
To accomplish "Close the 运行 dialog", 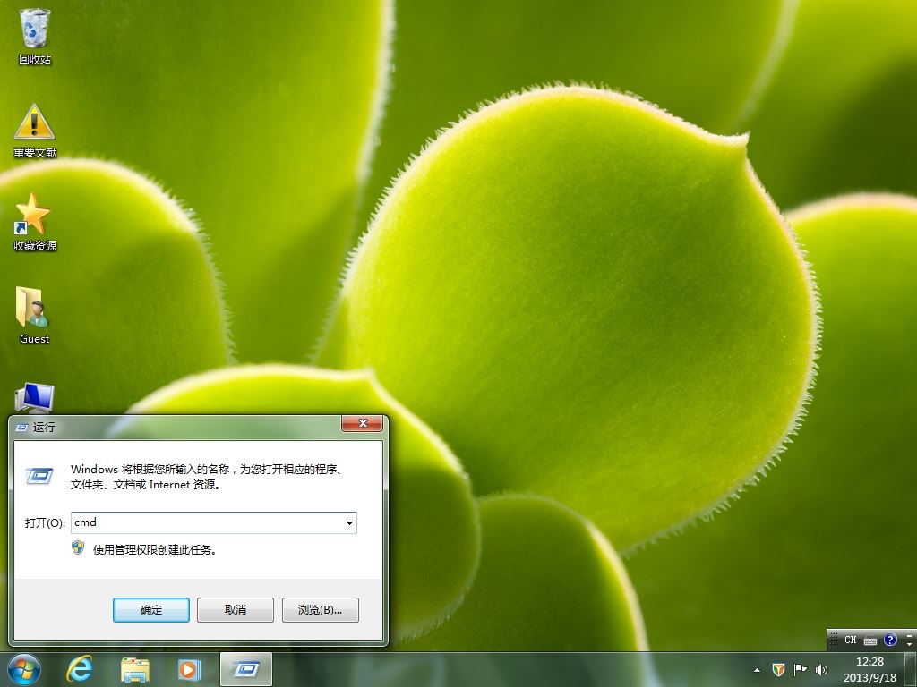I will click(363, 423).
